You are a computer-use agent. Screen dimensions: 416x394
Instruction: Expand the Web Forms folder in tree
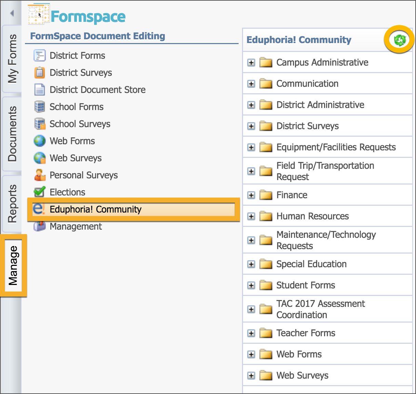251,354
